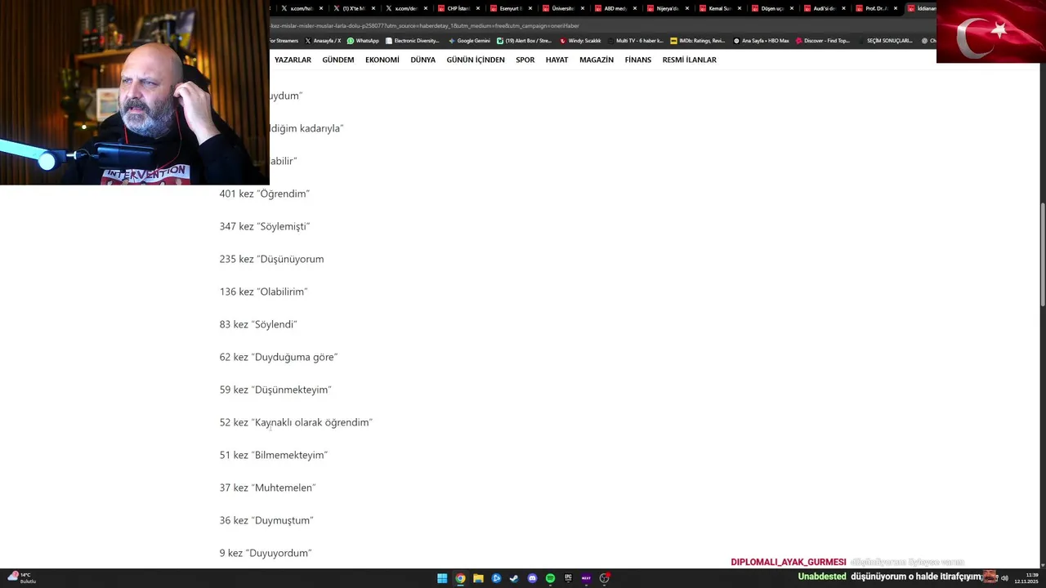Open the GÜNDEM section of the site
The height and width of the screenshot is (588, 1046).
(338, 60)
